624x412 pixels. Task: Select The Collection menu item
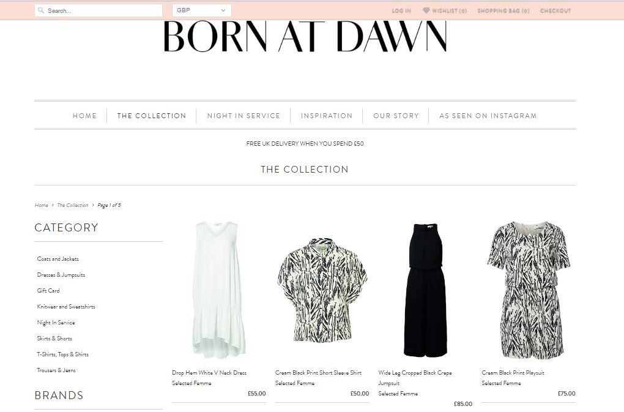152,116
